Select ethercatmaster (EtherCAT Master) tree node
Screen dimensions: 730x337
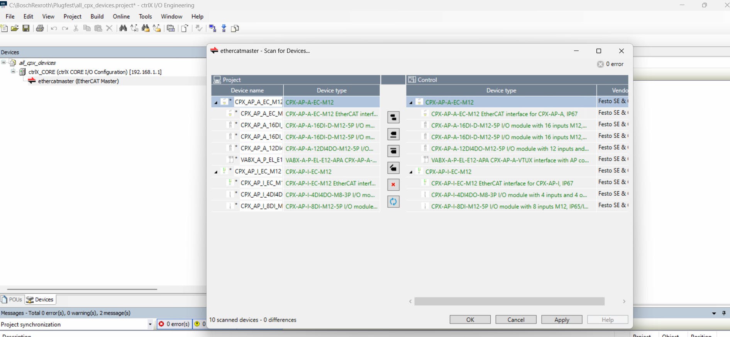click(78, 81)
